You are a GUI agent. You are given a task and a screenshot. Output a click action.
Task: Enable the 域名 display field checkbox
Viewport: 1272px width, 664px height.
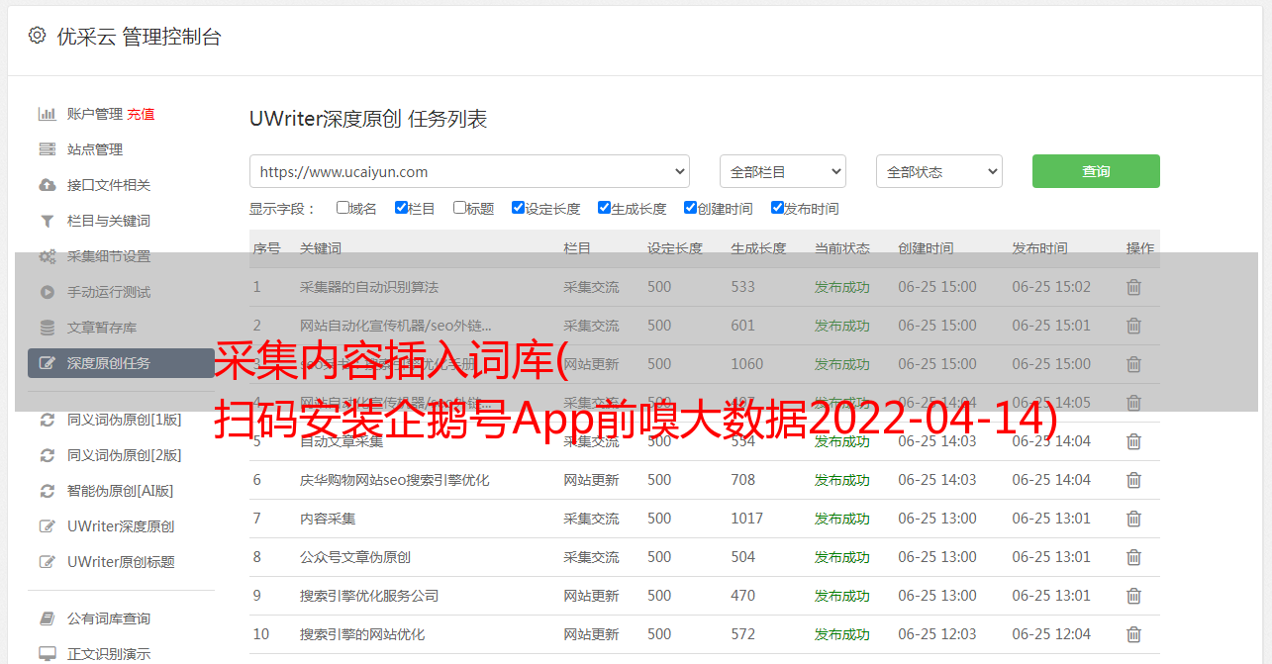342,208
